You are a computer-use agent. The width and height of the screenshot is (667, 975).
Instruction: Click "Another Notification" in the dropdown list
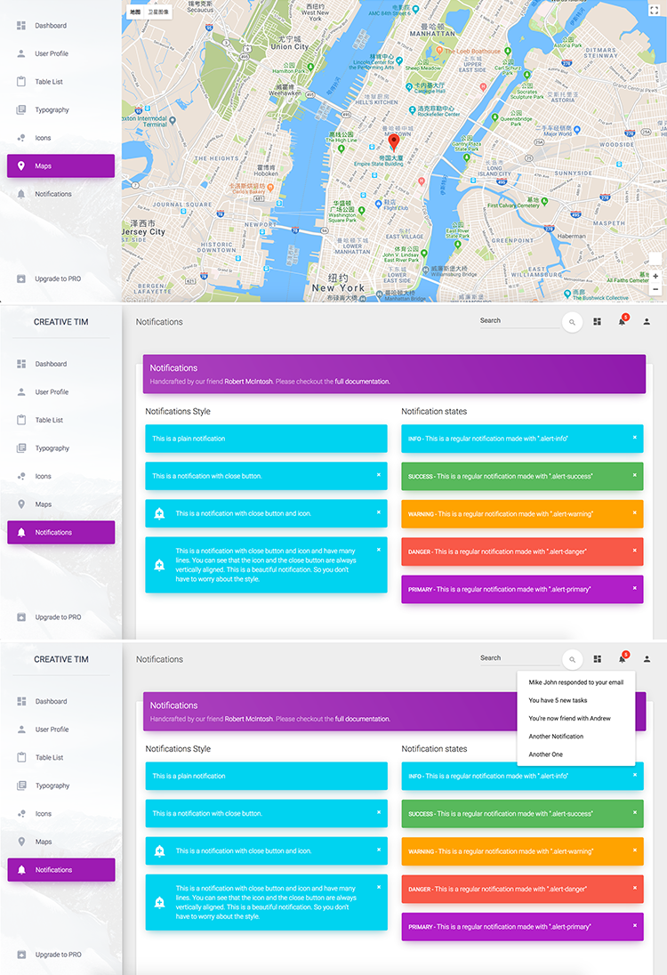pyautogui.click(x=556, y=737)
